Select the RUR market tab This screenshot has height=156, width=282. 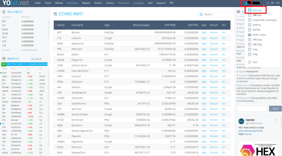pyautogui.click(x=45, y=64)
